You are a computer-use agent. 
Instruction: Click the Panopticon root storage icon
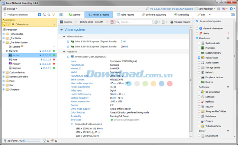pyautogui.click(x=4, y=30)
